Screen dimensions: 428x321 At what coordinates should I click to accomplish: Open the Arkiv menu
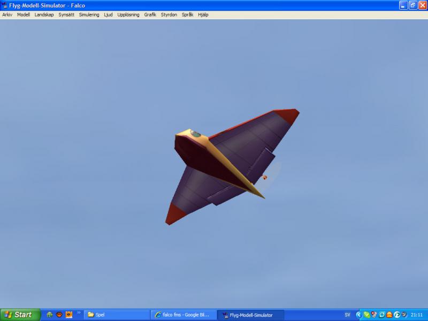point(7,15)
